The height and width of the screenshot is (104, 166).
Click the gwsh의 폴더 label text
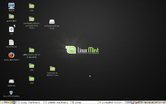11,21
